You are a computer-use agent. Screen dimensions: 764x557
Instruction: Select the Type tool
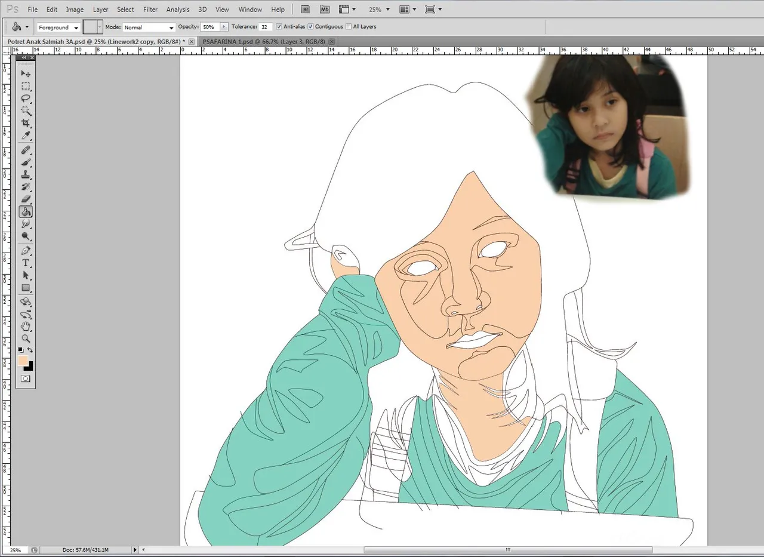26,263
